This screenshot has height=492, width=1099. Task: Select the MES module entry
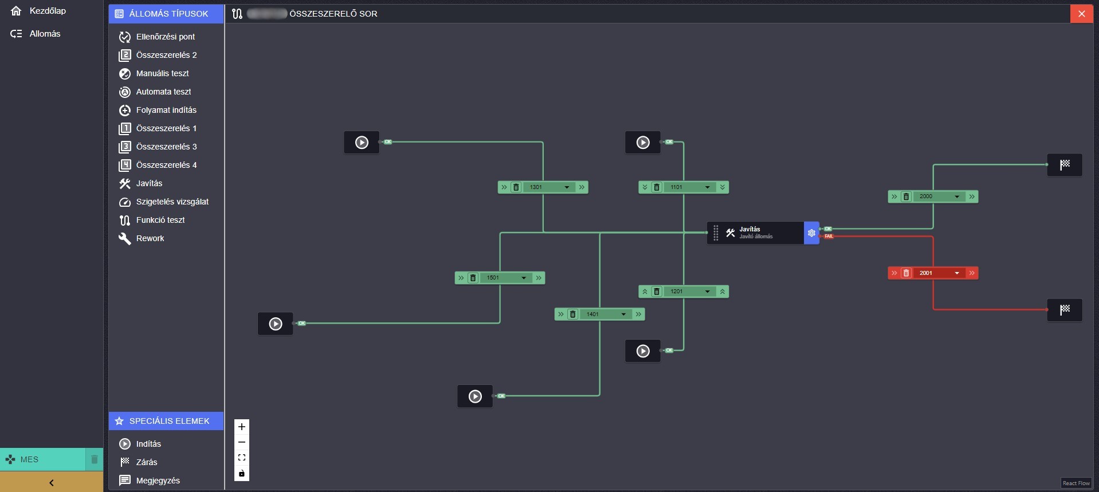43,459
